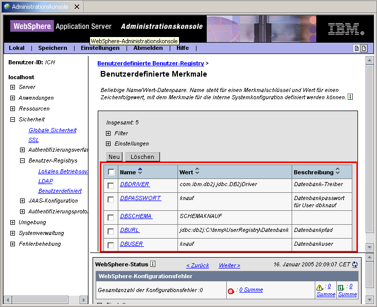Screen dimensions: 377x307
Task: Open the DBURL property link
Action: pyautogui.click(x=130, y=230)
